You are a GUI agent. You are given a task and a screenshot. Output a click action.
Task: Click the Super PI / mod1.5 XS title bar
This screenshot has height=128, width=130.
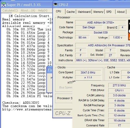(x=26, y=4)
